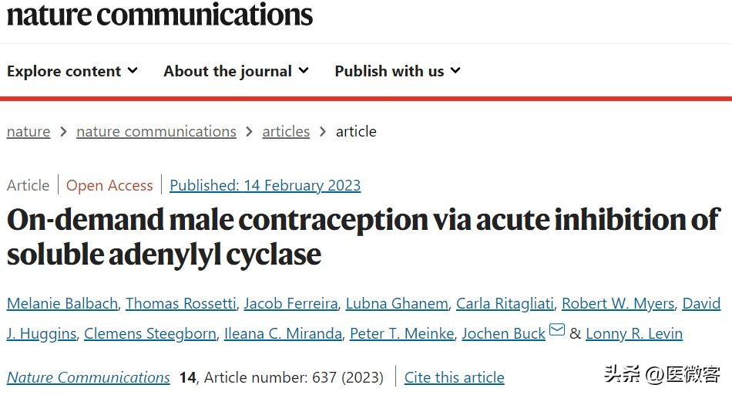
Task: Go to the nature breadcrumb link
Action: click(x=29, y=131)
